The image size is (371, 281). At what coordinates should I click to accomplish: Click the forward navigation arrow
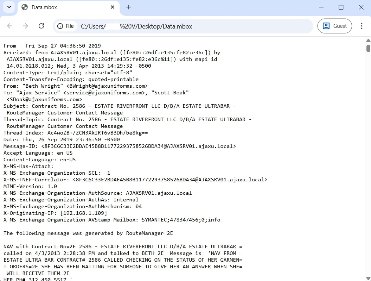coord(25,26)
